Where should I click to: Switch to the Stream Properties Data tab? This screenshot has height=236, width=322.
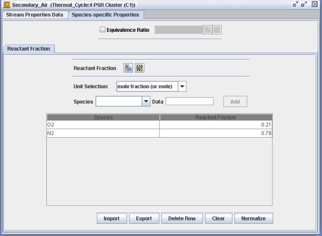pos(35,15)
